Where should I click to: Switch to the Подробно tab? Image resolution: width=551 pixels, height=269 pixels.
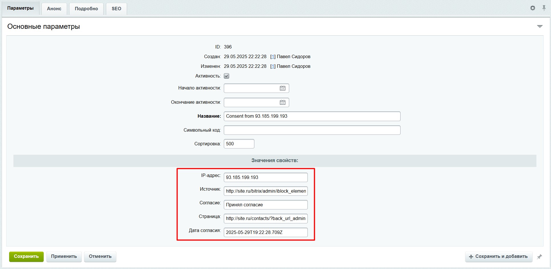click(x=86, y=9)
